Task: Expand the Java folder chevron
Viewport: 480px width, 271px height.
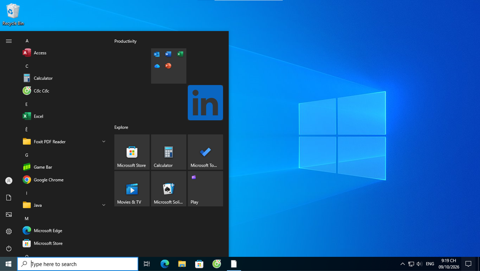Action: point(103,205)
